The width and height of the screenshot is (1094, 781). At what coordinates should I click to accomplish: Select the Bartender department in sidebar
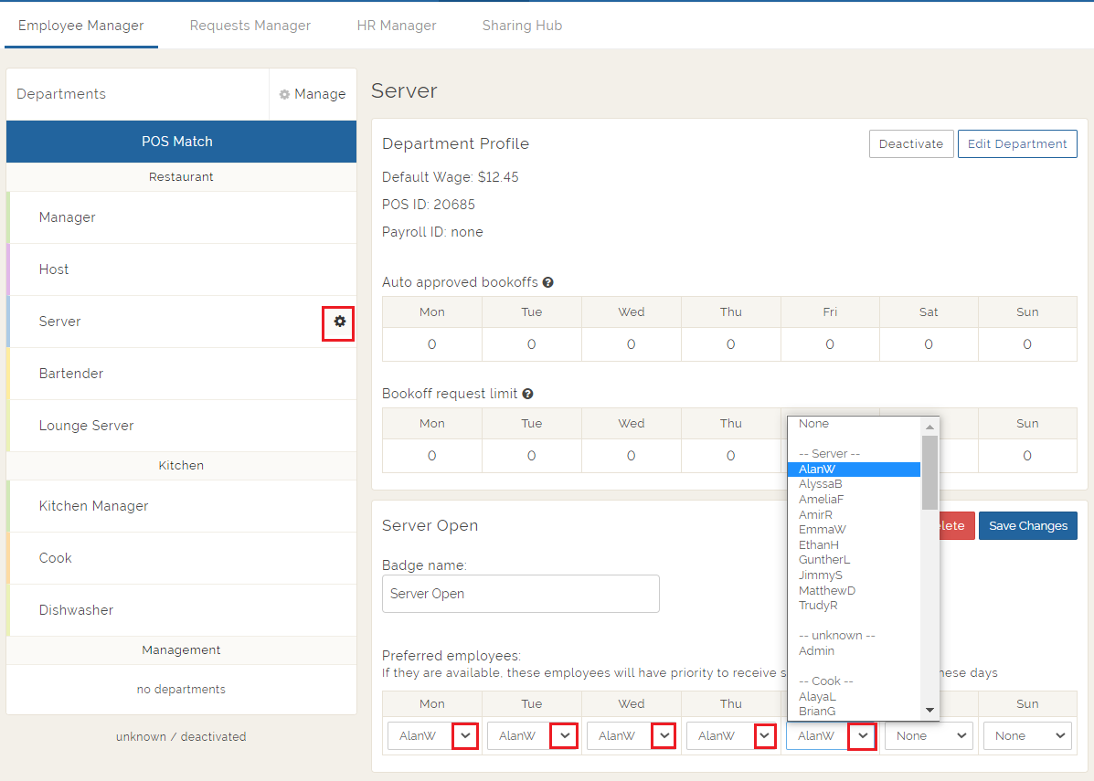pyautogui.click(x=70, y=373)
